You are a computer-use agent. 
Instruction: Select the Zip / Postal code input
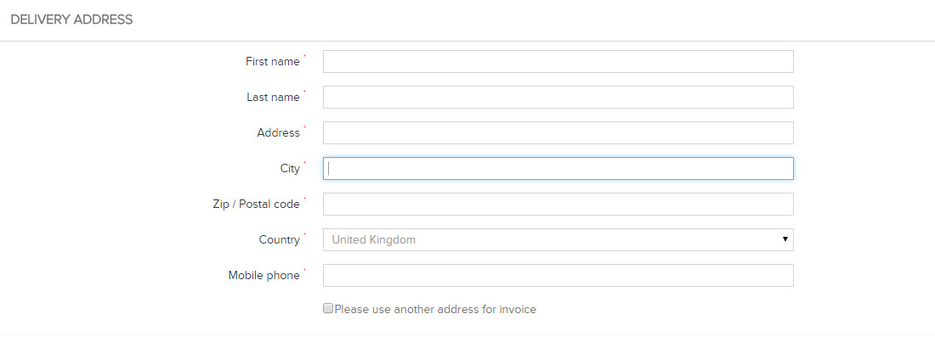coord(558,205)
